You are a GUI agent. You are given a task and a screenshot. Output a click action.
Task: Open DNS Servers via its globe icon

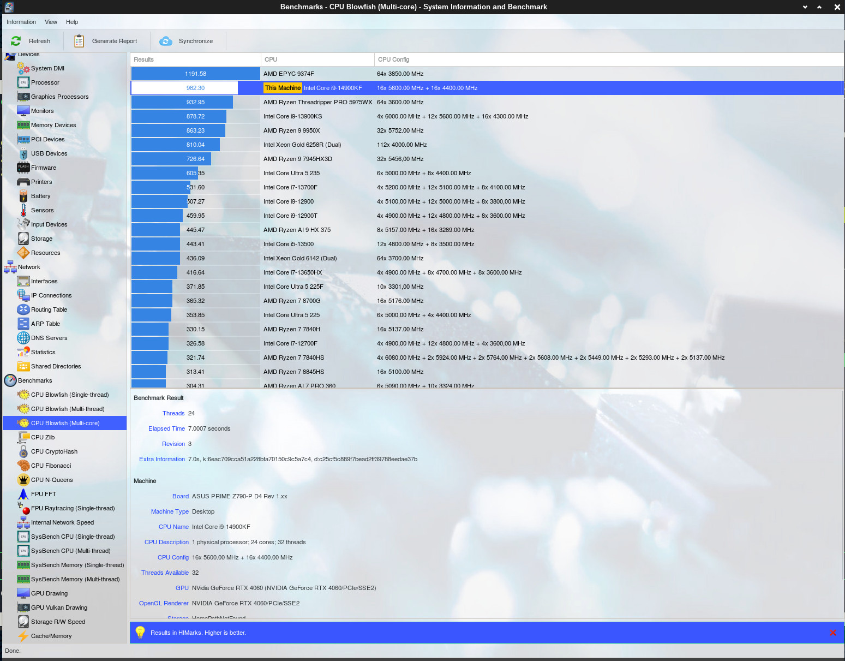click(23, 338)
